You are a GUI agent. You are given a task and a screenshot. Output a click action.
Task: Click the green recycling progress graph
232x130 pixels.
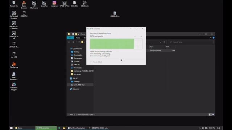click(116, 44)
